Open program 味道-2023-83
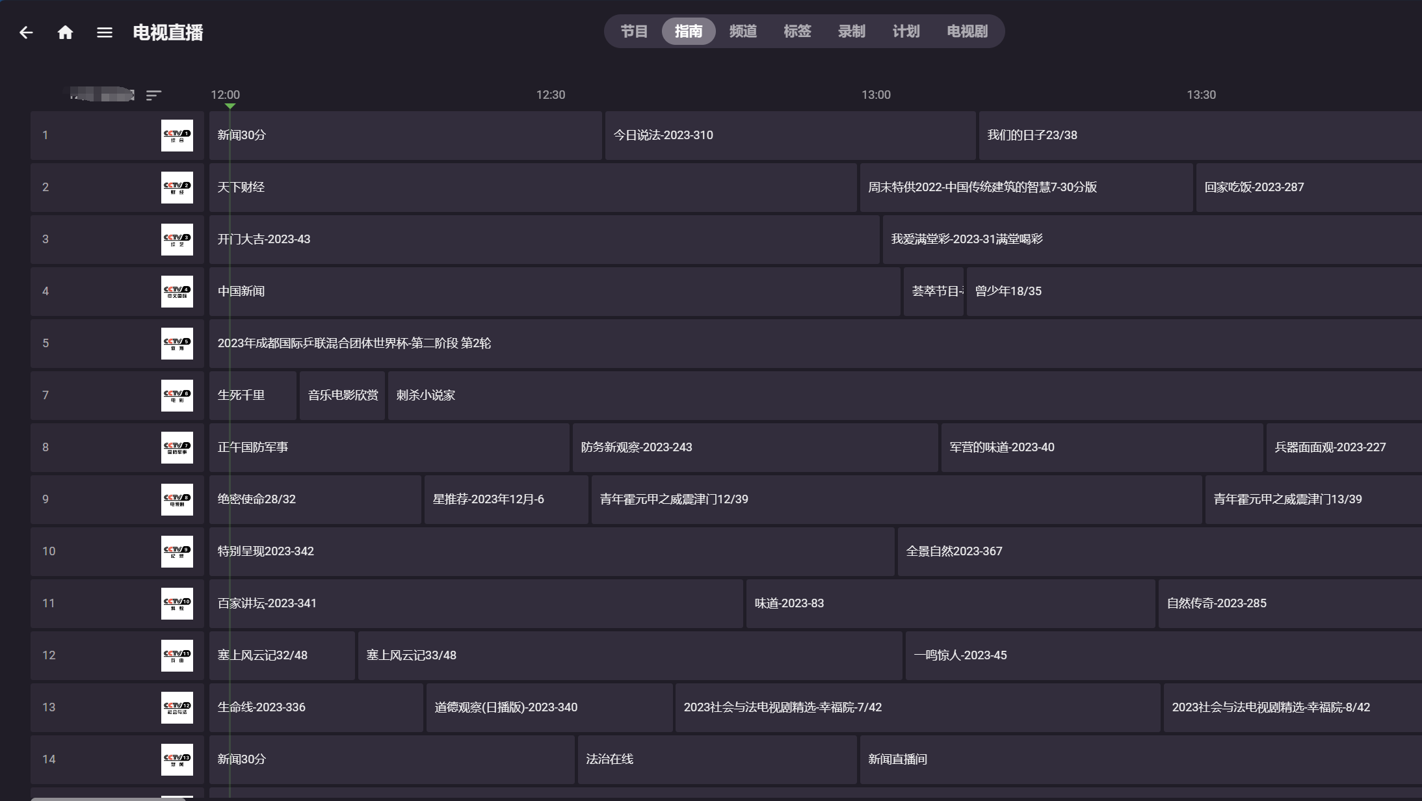The width and height of the screenshot is (1422, 801). 951,603
